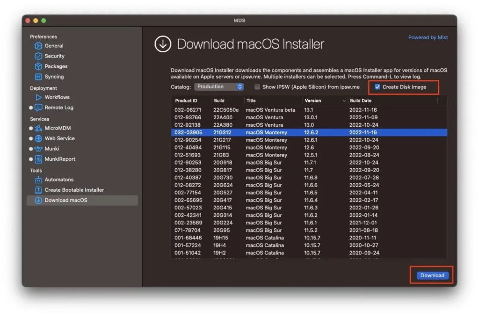Sort by Build column header
This screenshot has width=479, height=316.
pyautogui.click(x=219, y=101)
